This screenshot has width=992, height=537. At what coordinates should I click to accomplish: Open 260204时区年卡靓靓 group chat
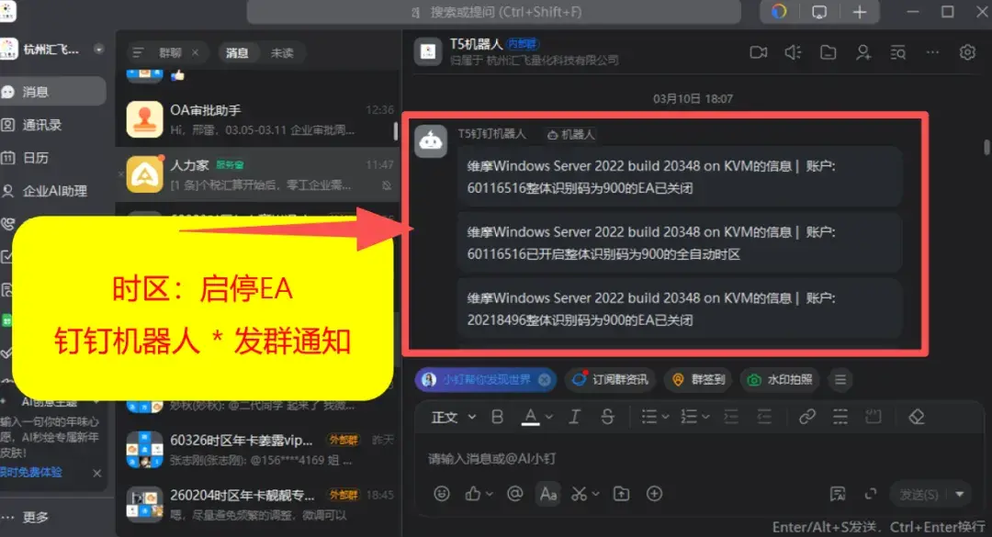pos(259,504)
